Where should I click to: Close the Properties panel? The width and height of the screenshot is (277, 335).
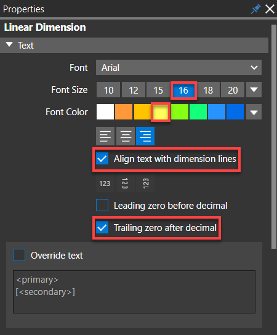pyautogui.click(x=270, y=9)
